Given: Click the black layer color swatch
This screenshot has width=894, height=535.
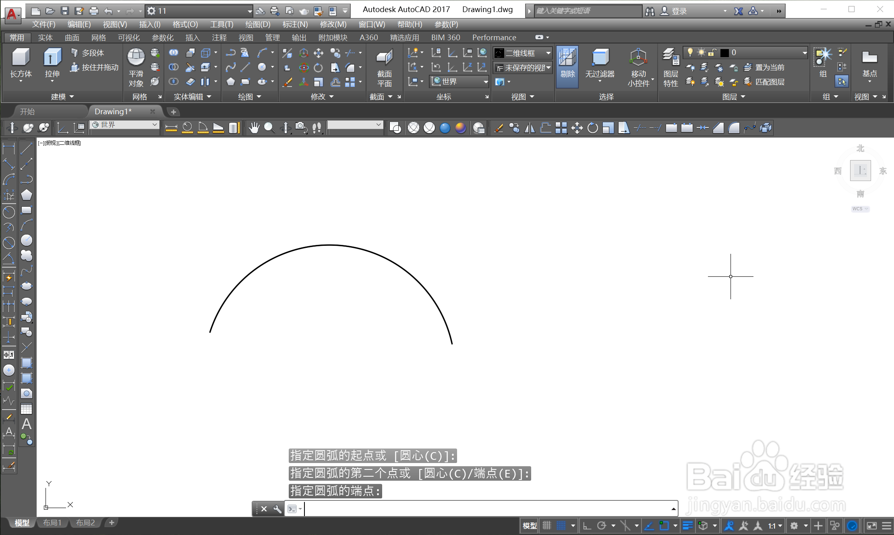Looking at the screenshot, I should tap(724, 53).
